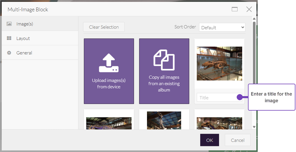Maximize the Multi-Image Block dialog
Image resolution: width=296 pixels, height=152 pixels.
click(235, 9)
